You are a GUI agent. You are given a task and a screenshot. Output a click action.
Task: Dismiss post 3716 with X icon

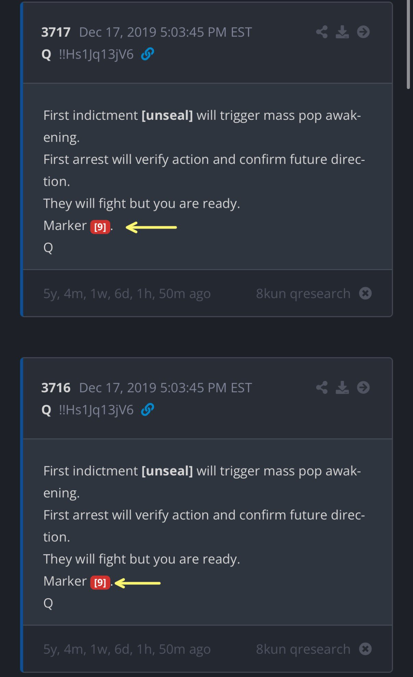[365, 649]
